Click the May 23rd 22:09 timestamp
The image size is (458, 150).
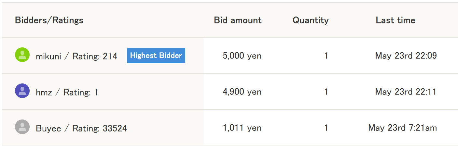[x=406, y=56]
